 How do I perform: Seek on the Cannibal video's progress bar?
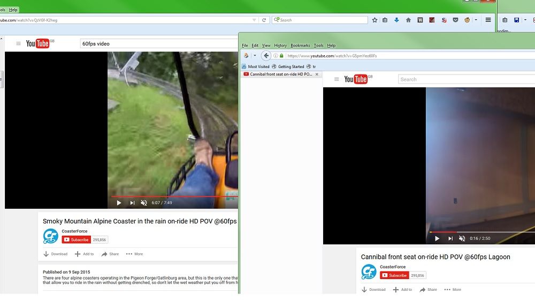tap(482, 232)
